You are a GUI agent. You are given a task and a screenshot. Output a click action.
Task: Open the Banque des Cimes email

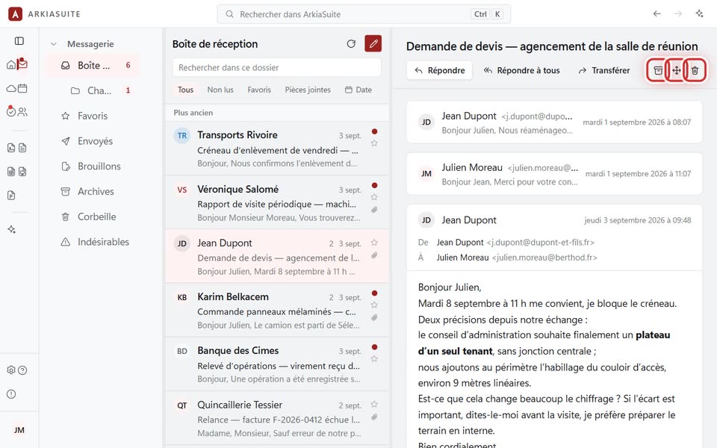pyautogui.click(x=276, y=364)
